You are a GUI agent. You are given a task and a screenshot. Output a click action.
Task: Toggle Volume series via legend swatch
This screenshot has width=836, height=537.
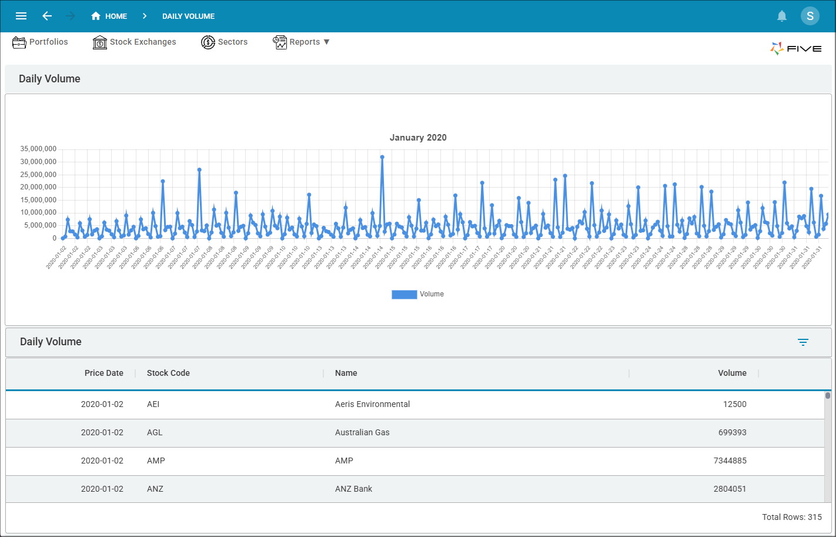point(404,295)
